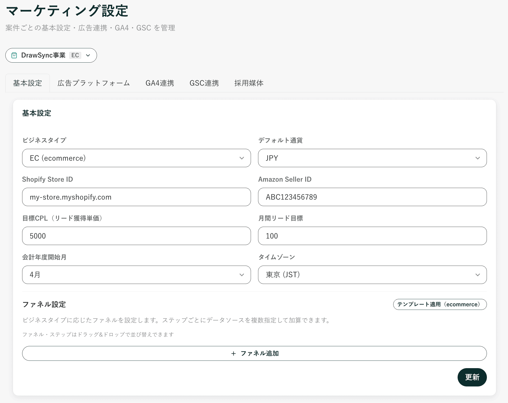Click the ファネル追加 button
The image size is (508, 403).
pos(254,353)
